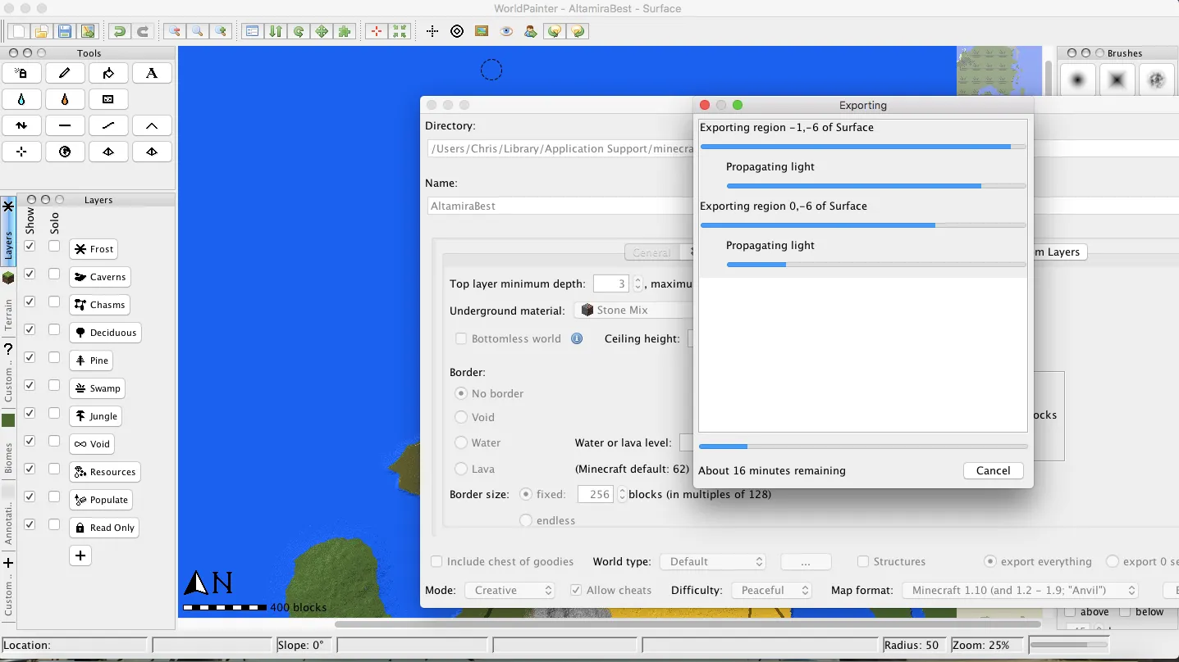The image size is (1179, 662).
Task: Select the Read Only layer button
Action: click(x=104, y=528)
